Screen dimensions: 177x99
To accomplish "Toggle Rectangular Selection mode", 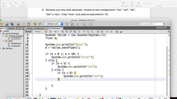I will (79, 32).
